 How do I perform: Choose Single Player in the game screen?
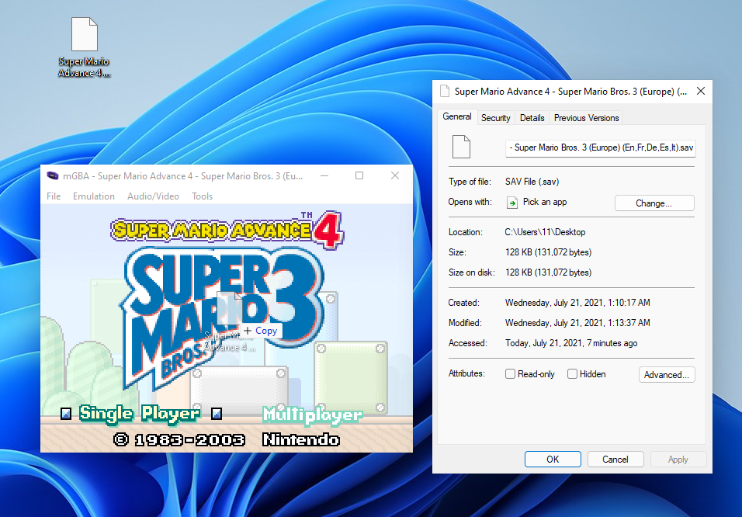pos(140,414)
